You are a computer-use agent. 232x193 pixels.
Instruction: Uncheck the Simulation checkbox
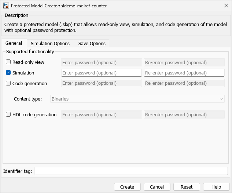(x=8, y=73)
